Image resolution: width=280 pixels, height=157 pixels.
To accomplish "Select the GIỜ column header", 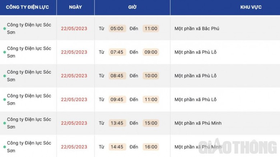I will 132,7.
